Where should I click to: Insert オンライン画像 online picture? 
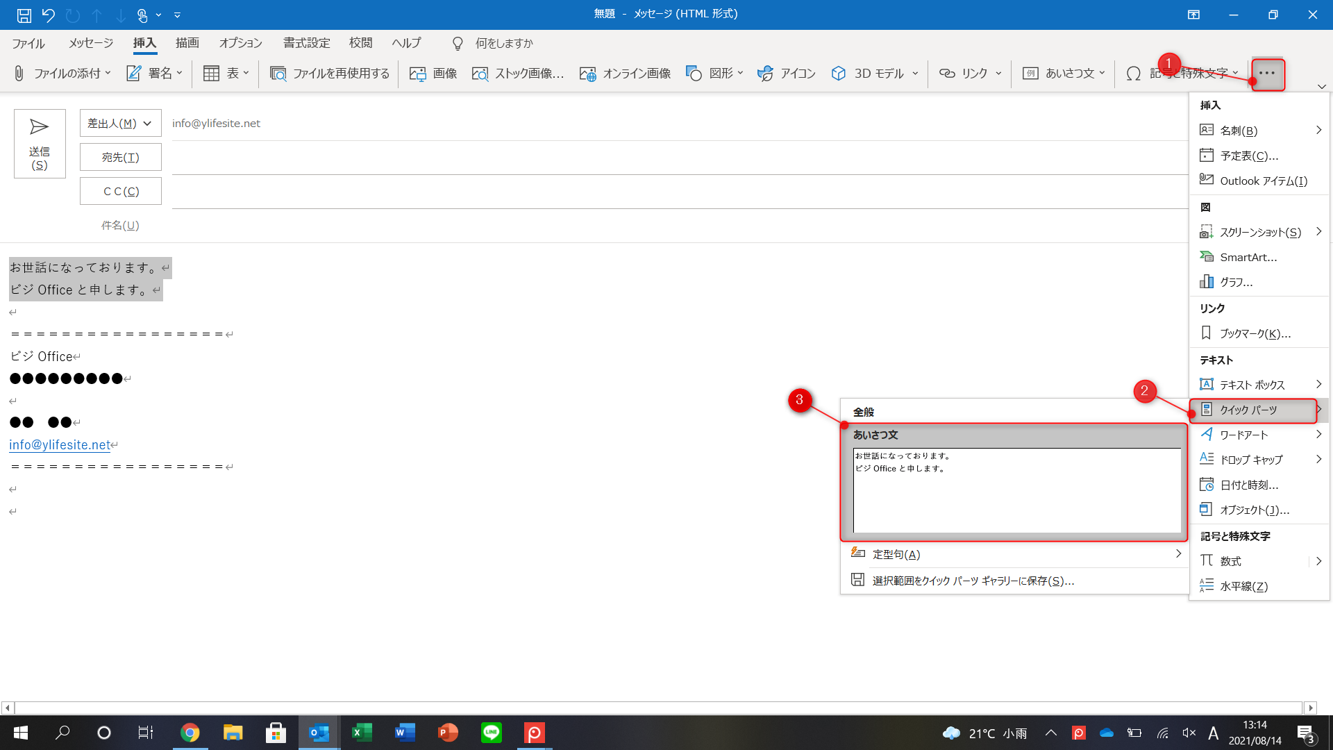click(625, 73)
